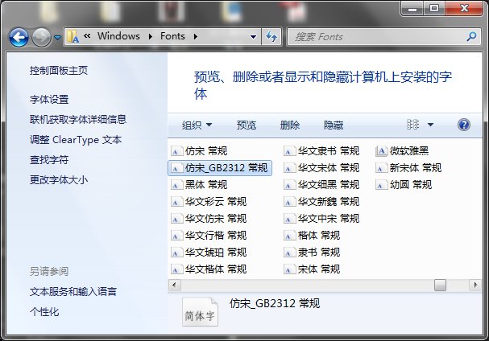Click the magnifier search icon
This screenshot has width=489, height=341.
(471, 36)
